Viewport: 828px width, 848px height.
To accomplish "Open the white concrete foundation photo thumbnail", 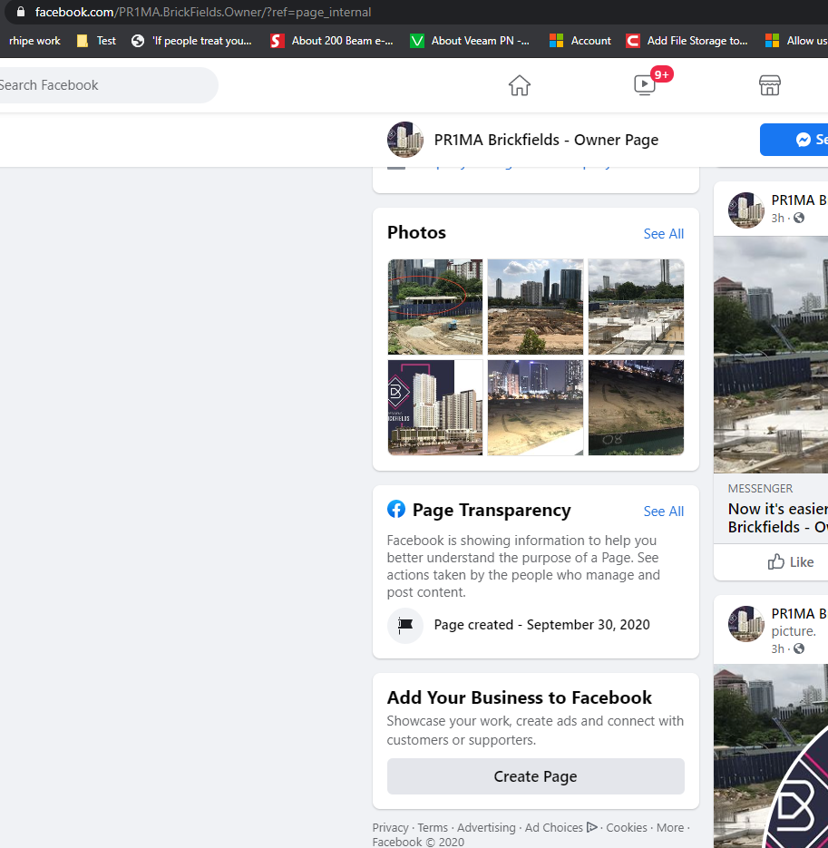I will (636, 307).
